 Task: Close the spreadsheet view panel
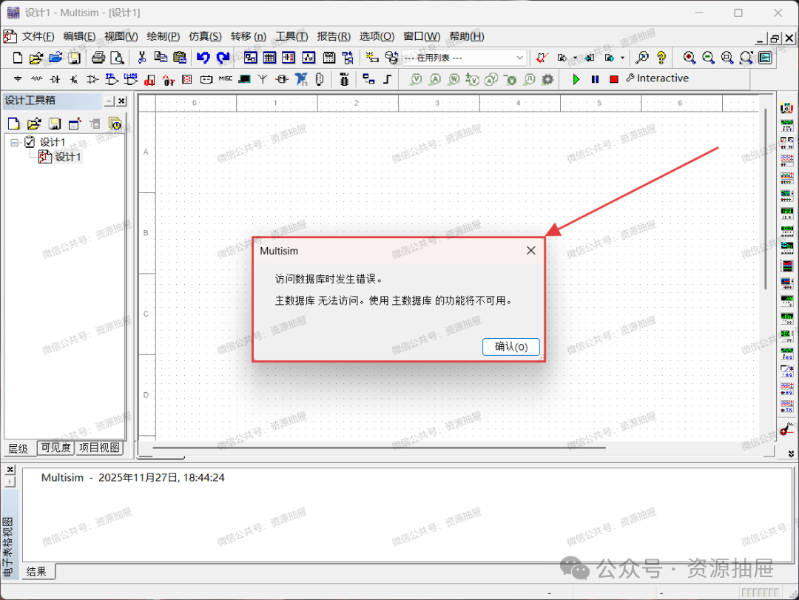pyautogui.click(x=10, y=470)
